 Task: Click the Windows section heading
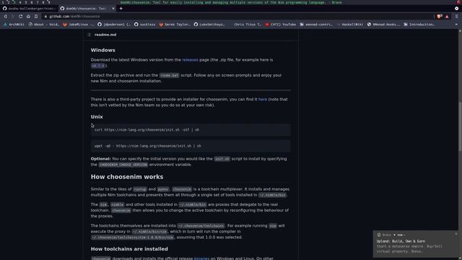tap(103, 50)
